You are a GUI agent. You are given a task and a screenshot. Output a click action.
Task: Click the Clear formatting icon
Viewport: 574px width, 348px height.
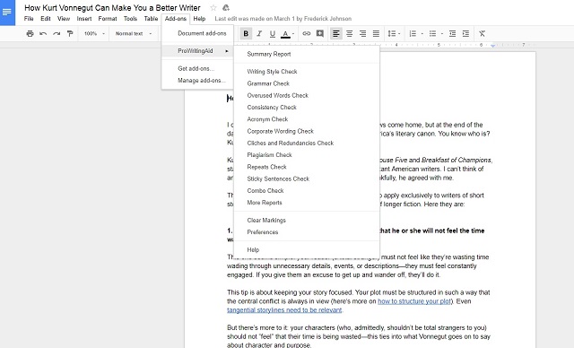(482, 34)
